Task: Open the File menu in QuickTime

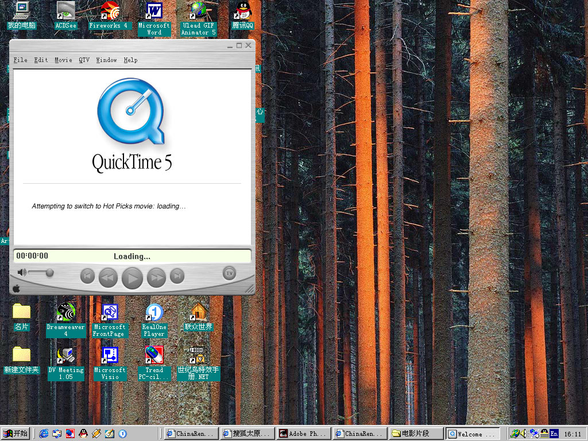Action: tap(20, 60)
